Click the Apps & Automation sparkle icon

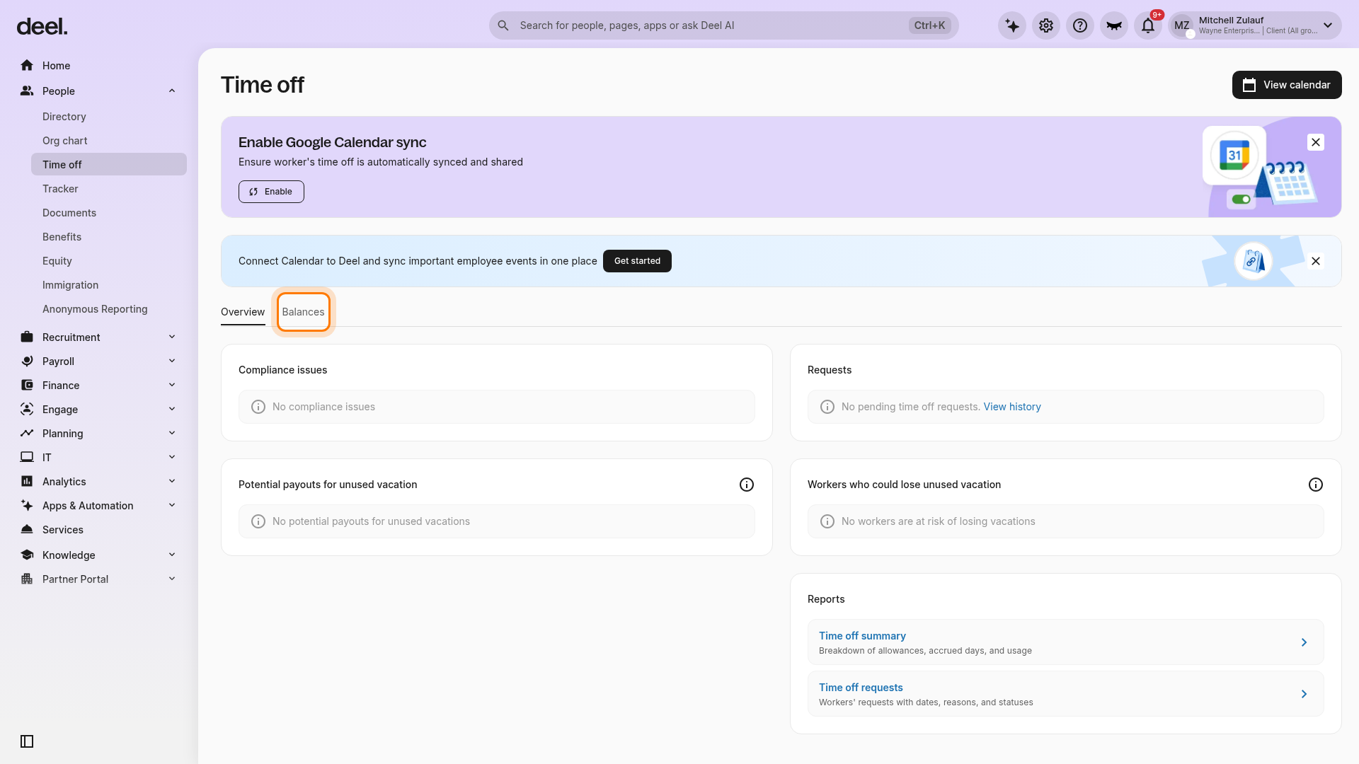[x=27, y=505]
